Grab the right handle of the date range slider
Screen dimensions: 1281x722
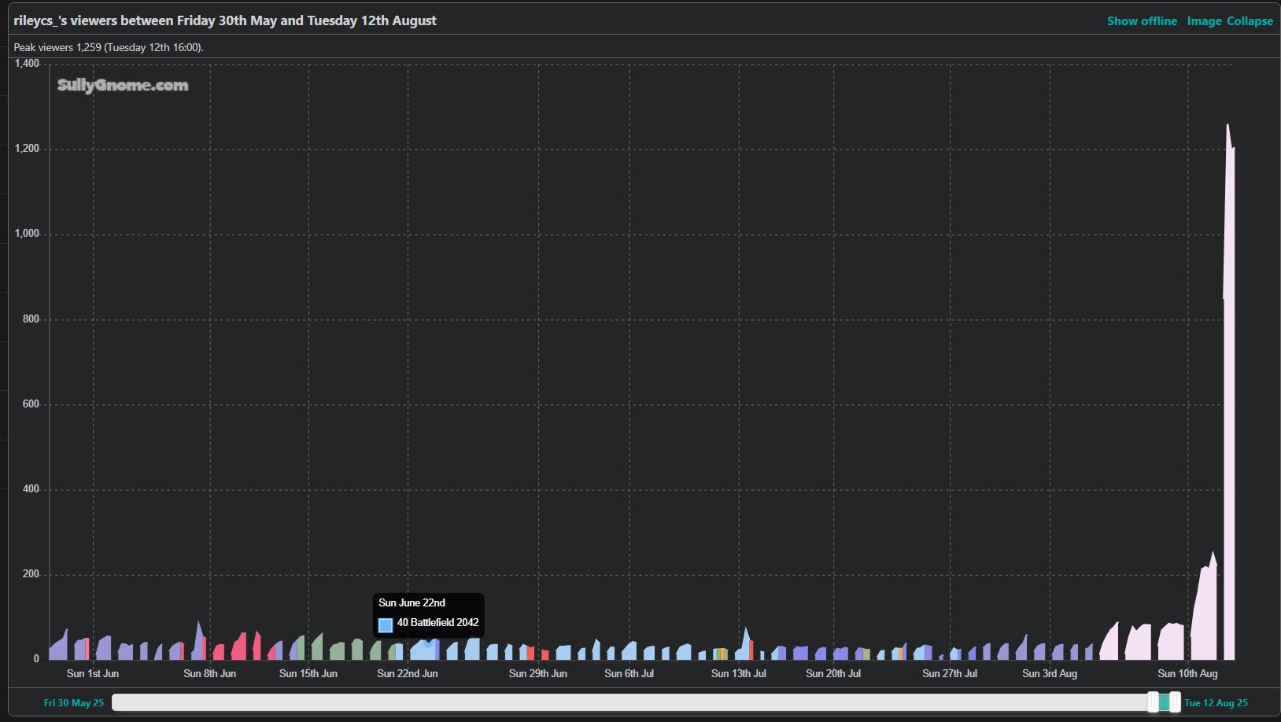[x=1175, y=702]
